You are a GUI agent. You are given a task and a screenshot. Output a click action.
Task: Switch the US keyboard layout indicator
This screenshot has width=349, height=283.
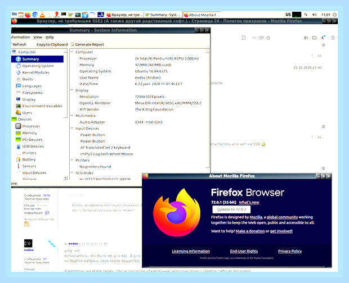point(288,15)
